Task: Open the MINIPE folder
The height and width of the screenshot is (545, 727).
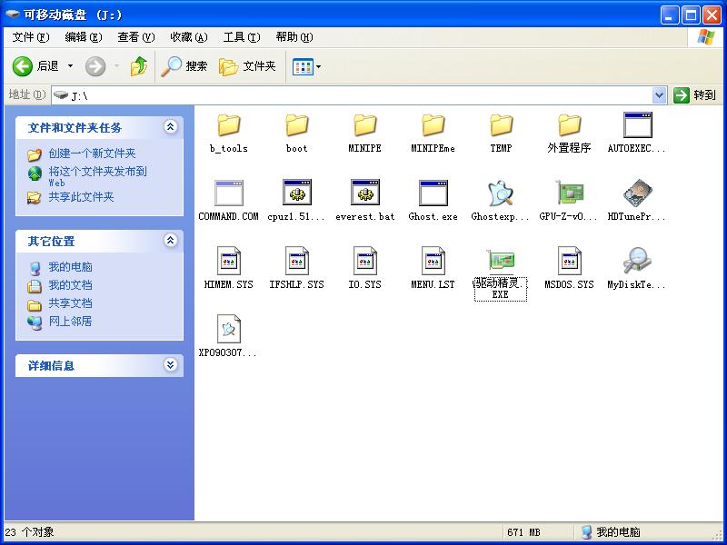Action: coord(363,127)
